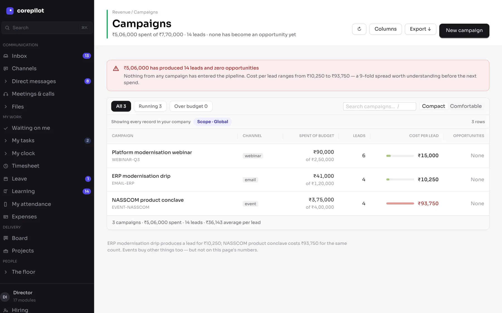This screenshot has height=313, width=502.
Task: Filter to Over budget 0 tab
Action: click(x=191, y=106)
